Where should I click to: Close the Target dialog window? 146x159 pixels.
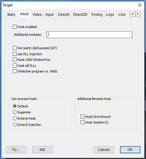click(x=140, y=5)
